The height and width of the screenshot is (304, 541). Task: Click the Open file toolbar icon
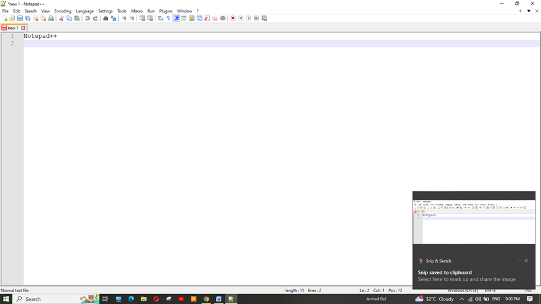coord(12,18)
